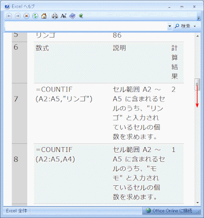Click result value 1 in row 8
204x218 pixels.
[x=174, y=150]
